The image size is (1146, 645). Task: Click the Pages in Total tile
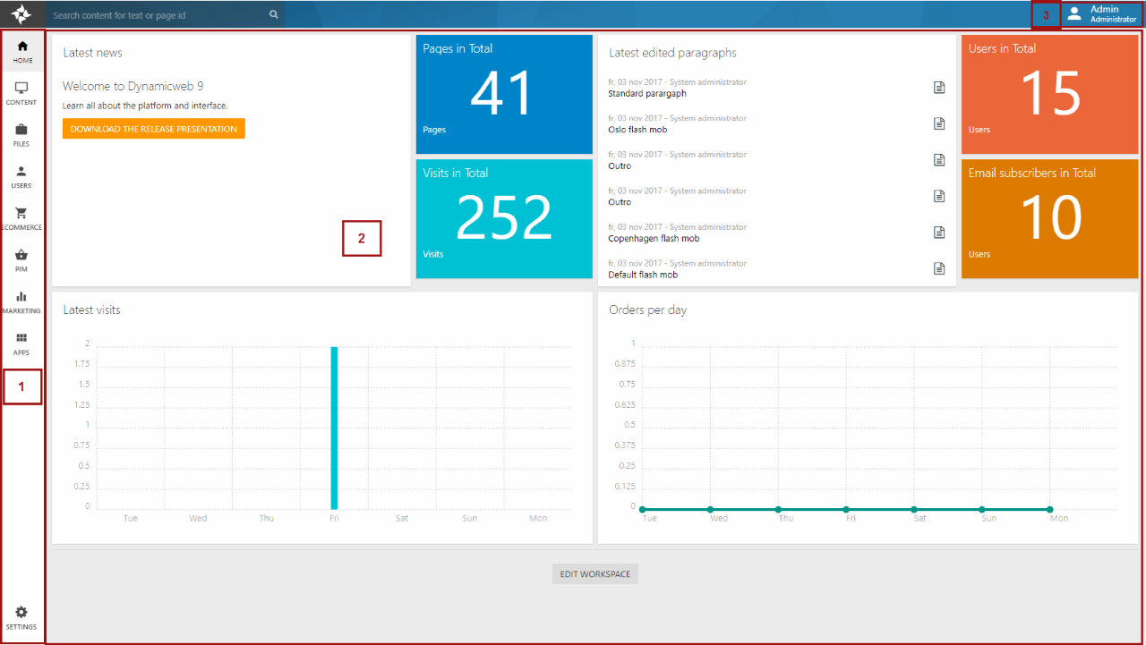pyautogui.click(x=504, y=94)
